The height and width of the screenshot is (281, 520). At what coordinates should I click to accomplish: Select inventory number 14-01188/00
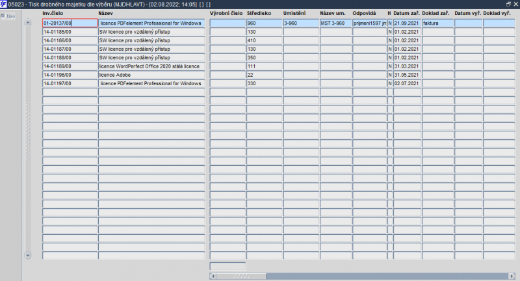(x=70, y=58)
